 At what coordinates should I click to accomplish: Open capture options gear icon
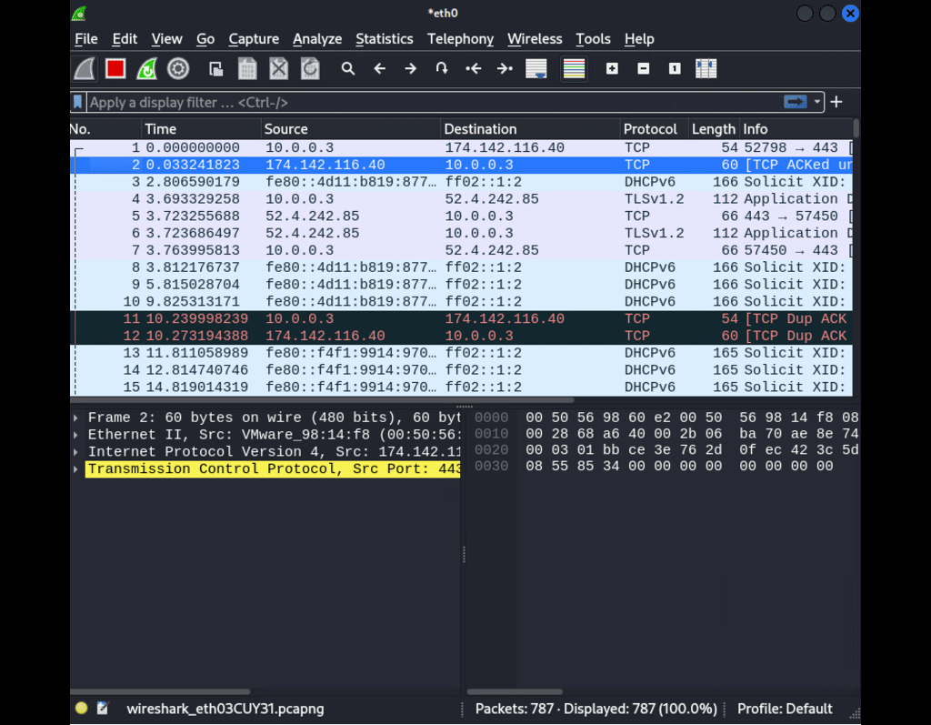tap(178, 68)
